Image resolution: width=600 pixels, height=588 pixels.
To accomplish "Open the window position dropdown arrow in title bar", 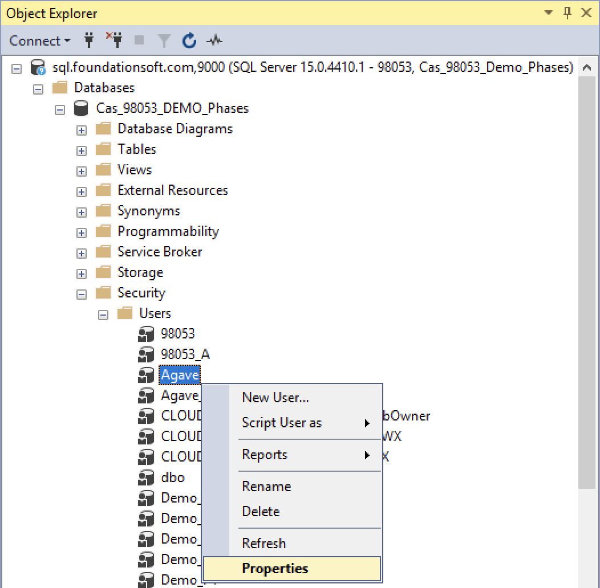I will coord(548,13).
